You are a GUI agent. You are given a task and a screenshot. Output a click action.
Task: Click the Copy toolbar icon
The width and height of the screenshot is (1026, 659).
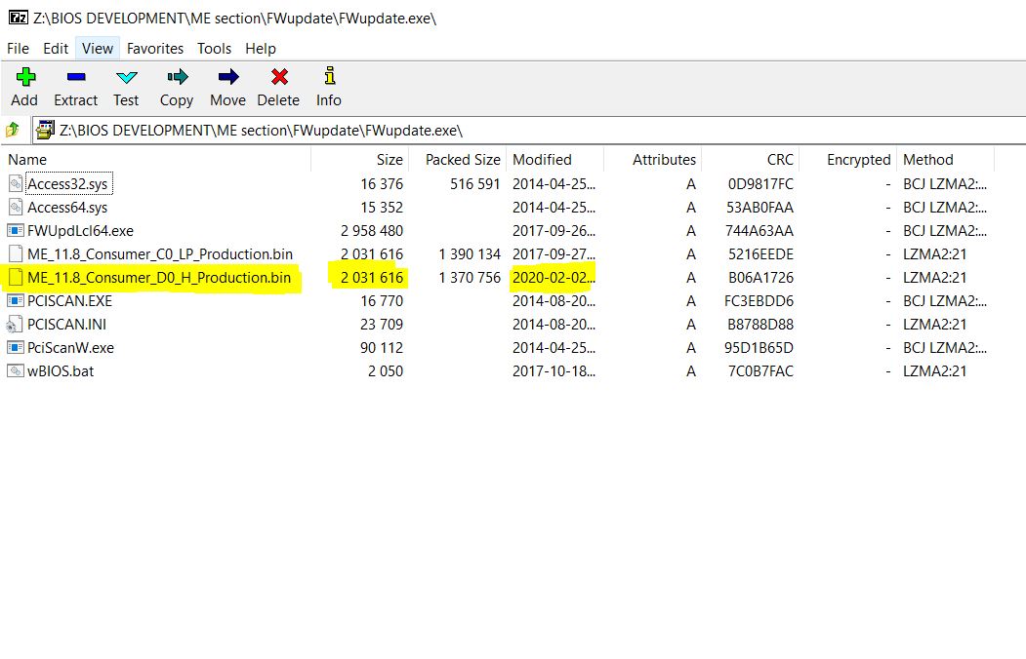(x=177, y=77)
